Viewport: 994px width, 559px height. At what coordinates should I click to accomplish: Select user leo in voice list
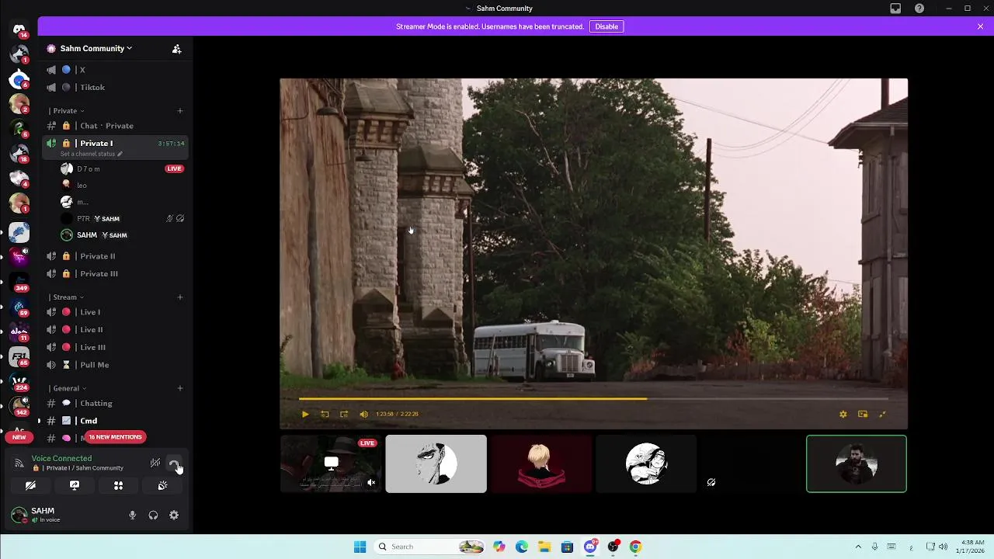click(x=121, y=186)
